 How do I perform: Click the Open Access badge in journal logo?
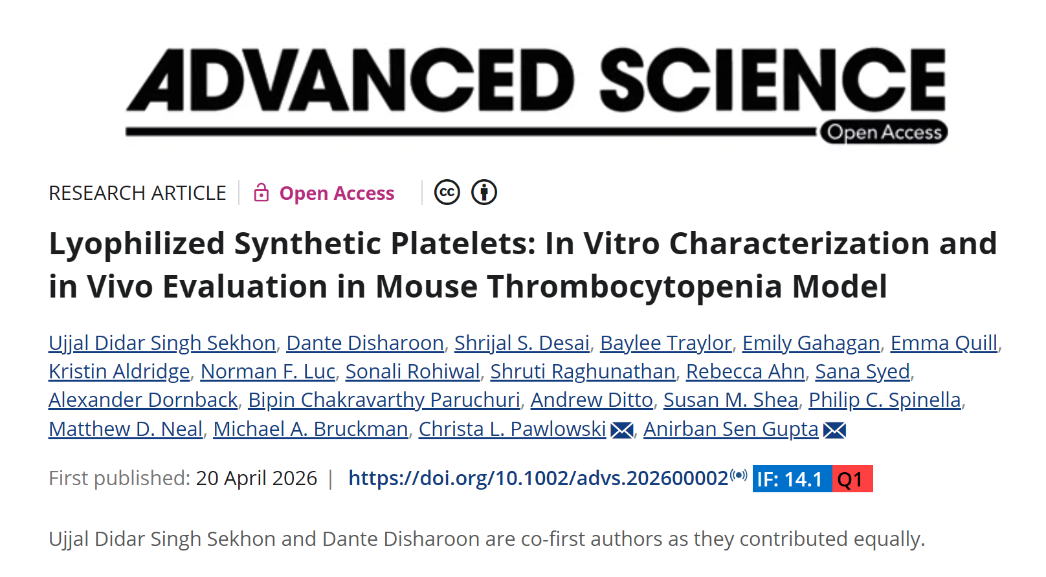[x=884, y=132]
